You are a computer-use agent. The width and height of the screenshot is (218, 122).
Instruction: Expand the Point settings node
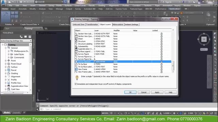6,61
